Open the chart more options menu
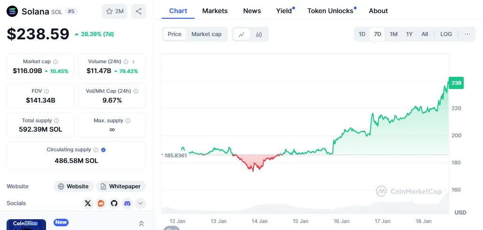The width and height of the screenshot is (483, 230). (x=467, y=34)
